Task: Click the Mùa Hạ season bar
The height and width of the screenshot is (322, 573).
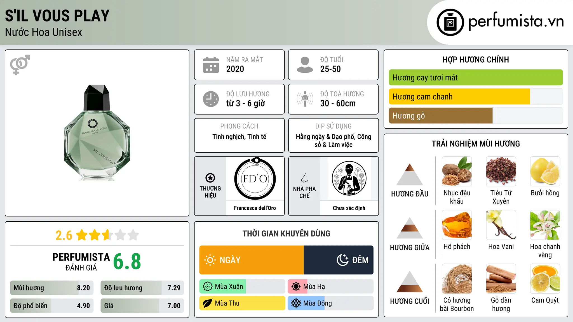Action: tap(331, 287)
